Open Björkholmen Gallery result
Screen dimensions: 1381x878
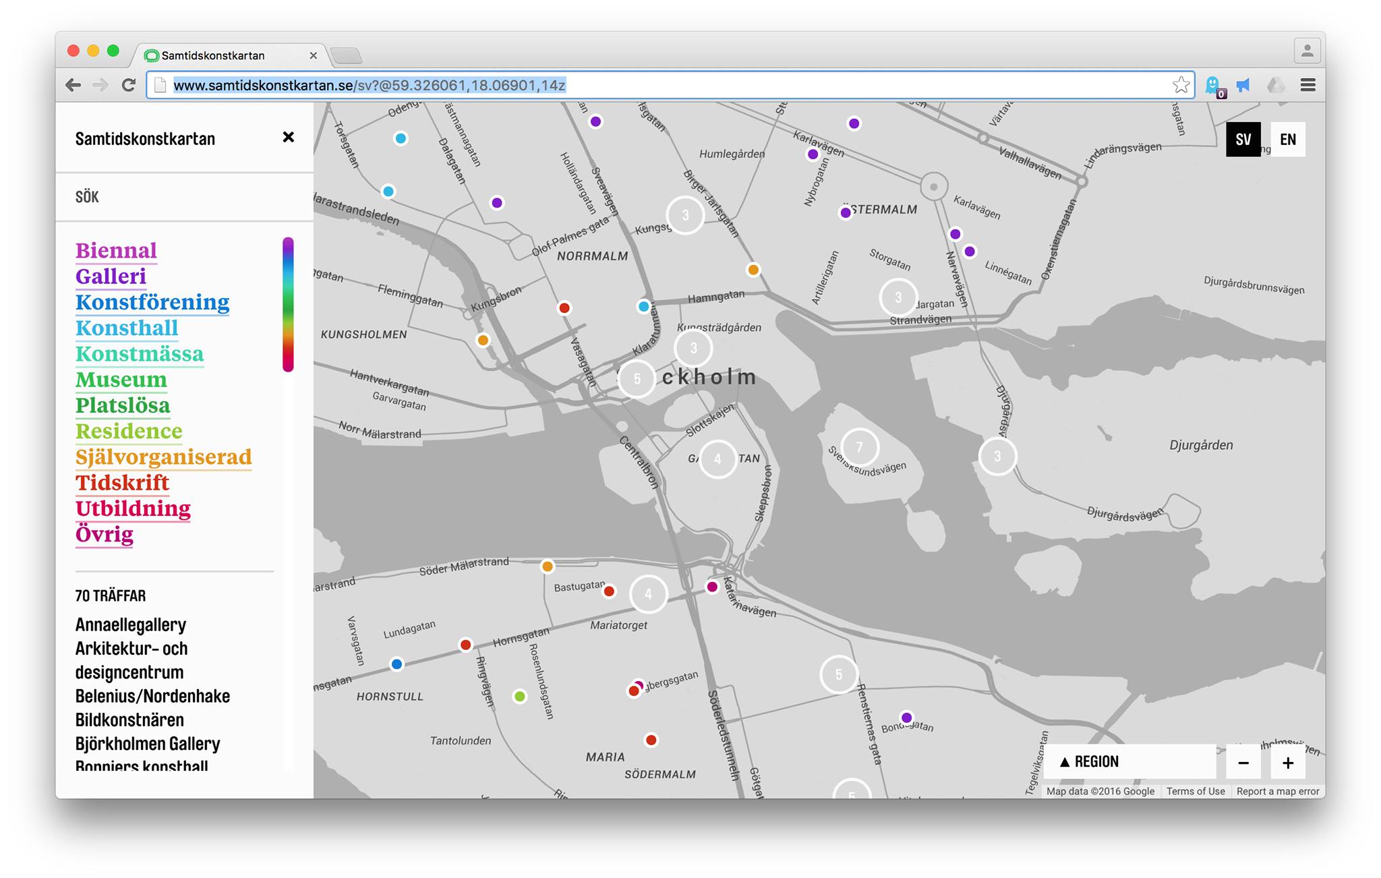tap(148, 744)
